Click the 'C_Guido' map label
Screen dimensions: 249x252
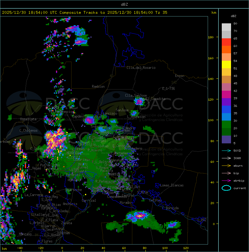pyautogui.click(x=37, y=149)
